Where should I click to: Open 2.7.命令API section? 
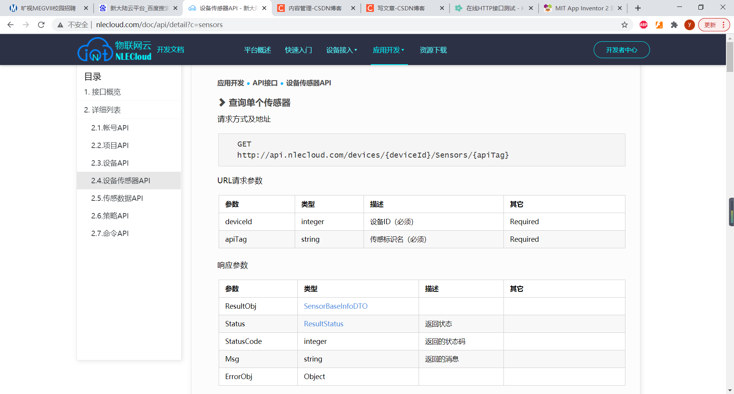[x=110, y=233]
